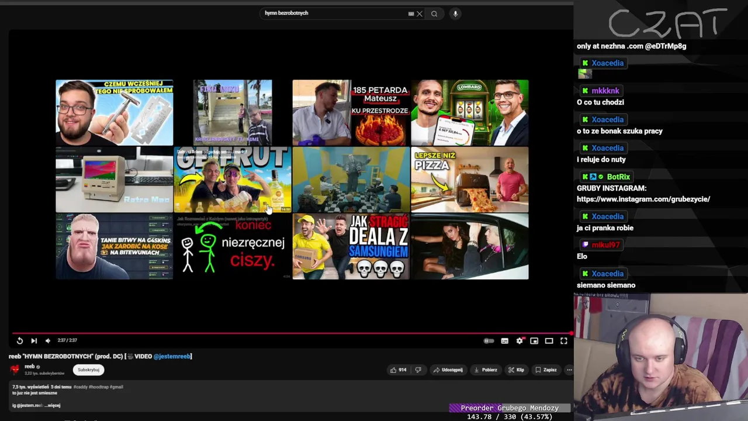The width and height of the screenshot is (748, 421).
Task: Open the koniec niezręcznej ciszy thumbnail
Action: pos(233,246)
